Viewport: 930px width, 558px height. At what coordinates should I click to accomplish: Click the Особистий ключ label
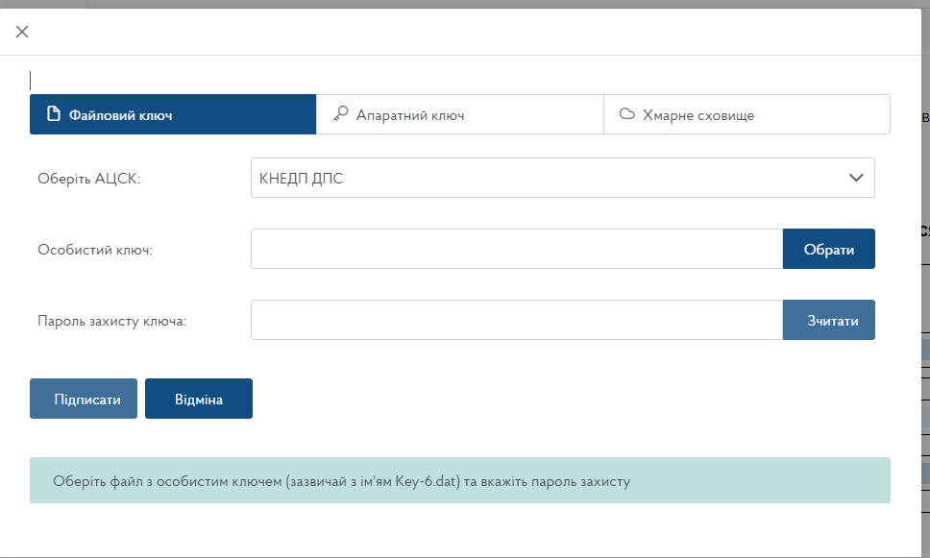pos(95,250)
